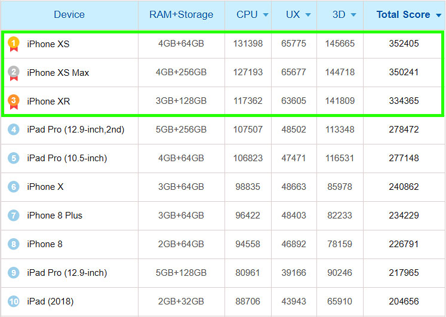Click the CPU column header label
Screen dimensions: 446x317
pos(247,14)
